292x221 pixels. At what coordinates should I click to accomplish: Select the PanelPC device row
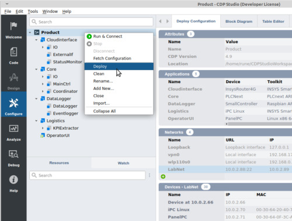click(x=225, y=217)
